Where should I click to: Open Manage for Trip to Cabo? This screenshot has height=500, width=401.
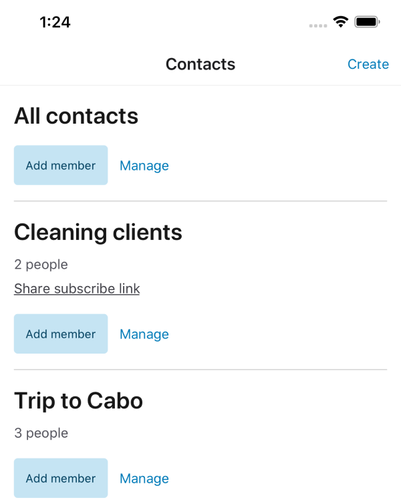(144, 478)
